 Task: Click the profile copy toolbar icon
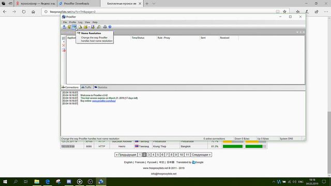pos(99,27)
